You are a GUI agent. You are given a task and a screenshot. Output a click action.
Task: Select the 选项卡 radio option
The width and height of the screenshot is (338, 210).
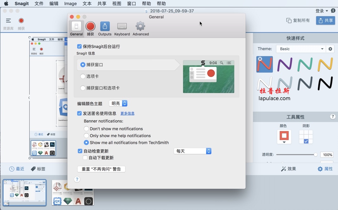click(x=83, y=76)
